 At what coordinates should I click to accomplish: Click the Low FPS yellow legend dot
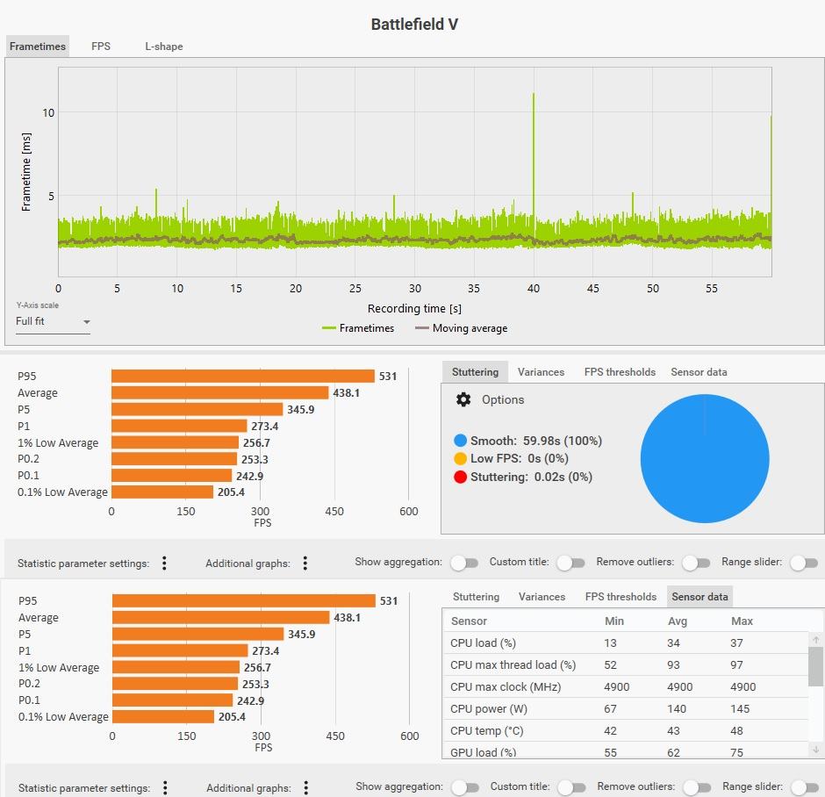(460, 458)
